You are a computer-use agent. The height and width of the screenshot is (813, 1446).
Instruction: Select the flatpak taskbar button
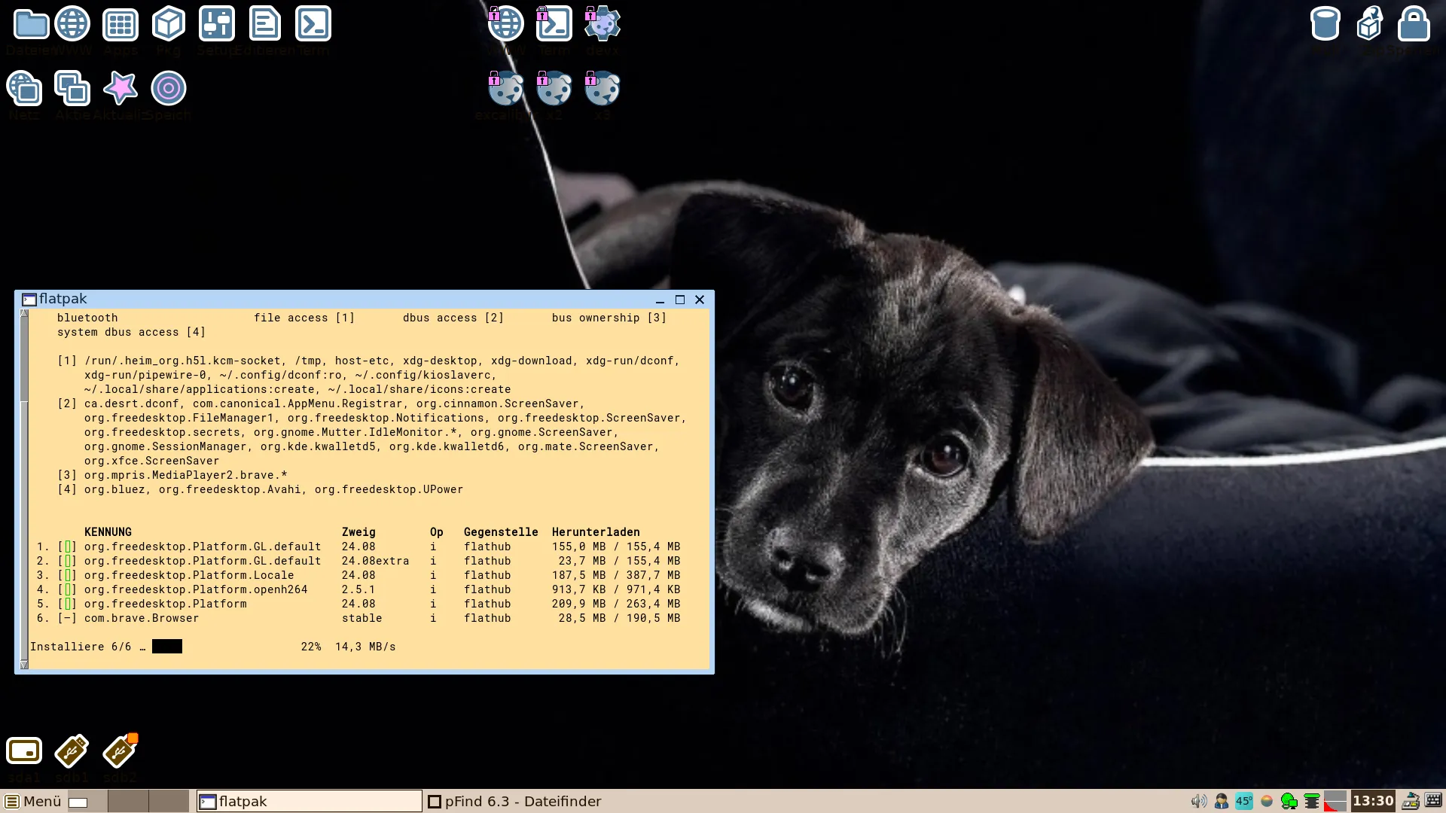(x=309, y=801)
